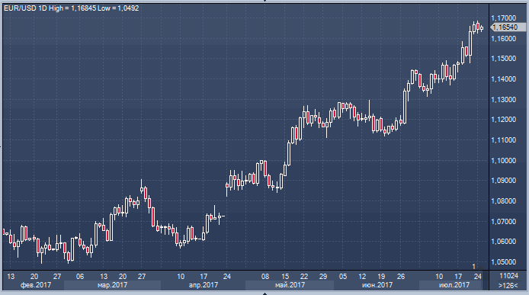Screen dimensions: 529x295
Task: Click the triangle marker beside the 1
Action: point(481,268)
